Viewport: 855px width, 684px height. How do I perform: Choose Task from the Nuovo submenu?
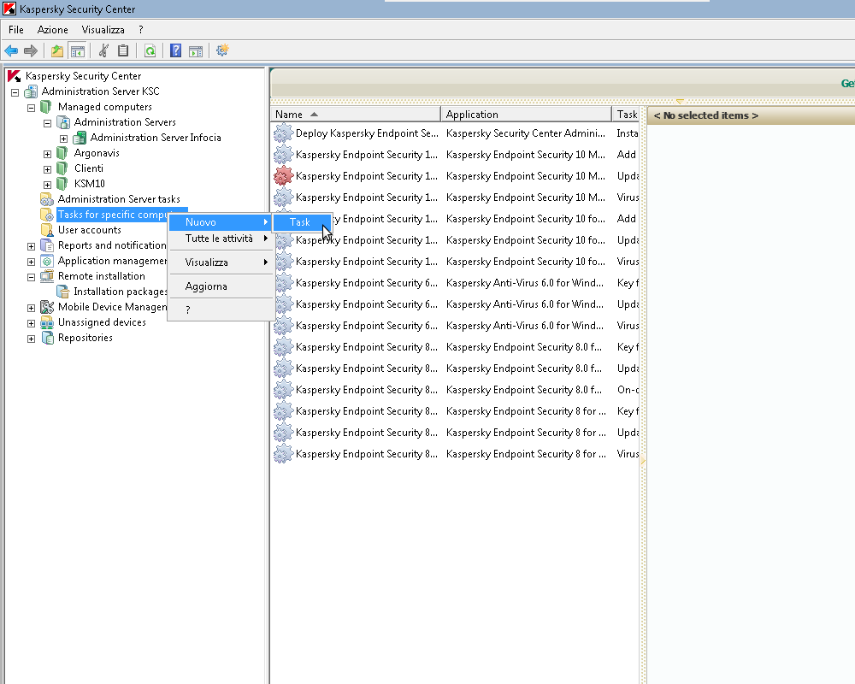pyautogui.click(x=303, y=222)
